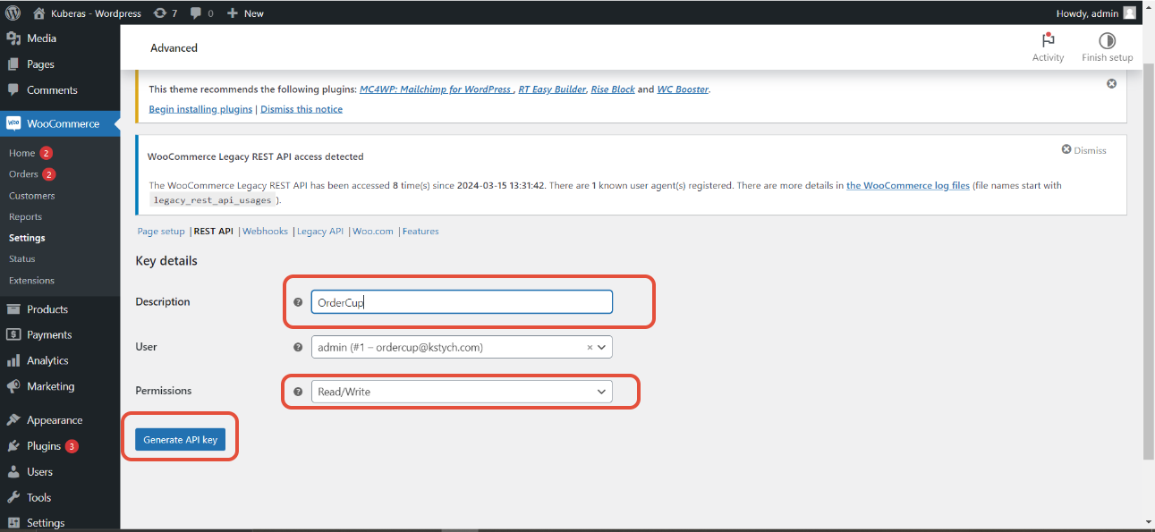Open the Reports submenu item
Image resolution: width=1155 pixels, height=532 pixels.
(25, 216)
